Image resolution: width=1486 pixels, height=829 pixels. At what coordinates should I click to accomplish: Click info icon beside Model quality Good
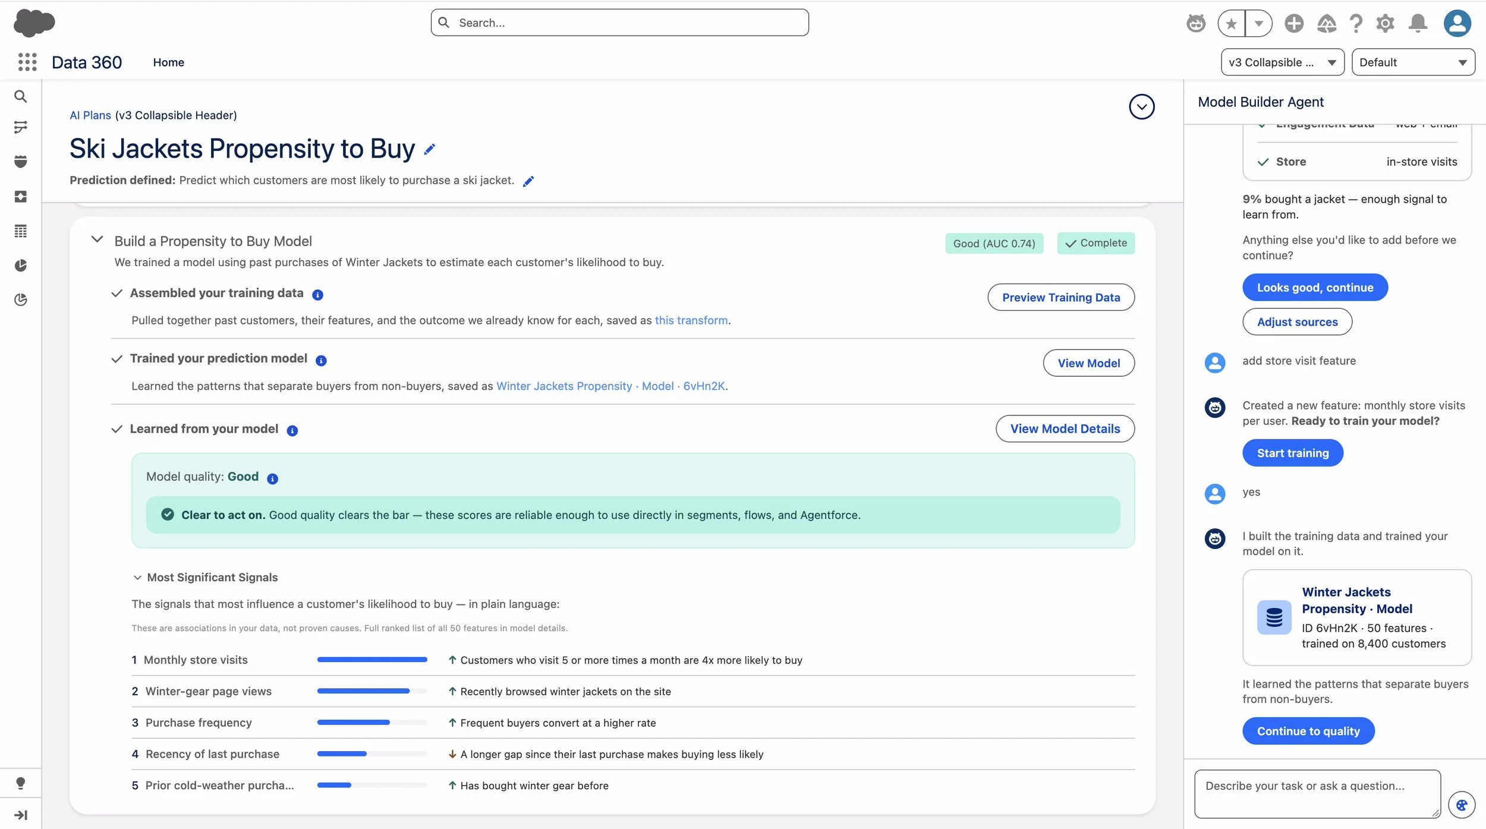pos(272,478)
